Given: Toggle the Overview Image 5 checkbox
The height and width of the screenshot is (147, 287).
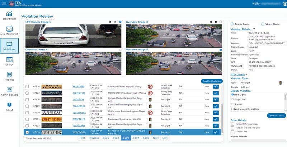Looking at the screenshot, I should point(221,50).
